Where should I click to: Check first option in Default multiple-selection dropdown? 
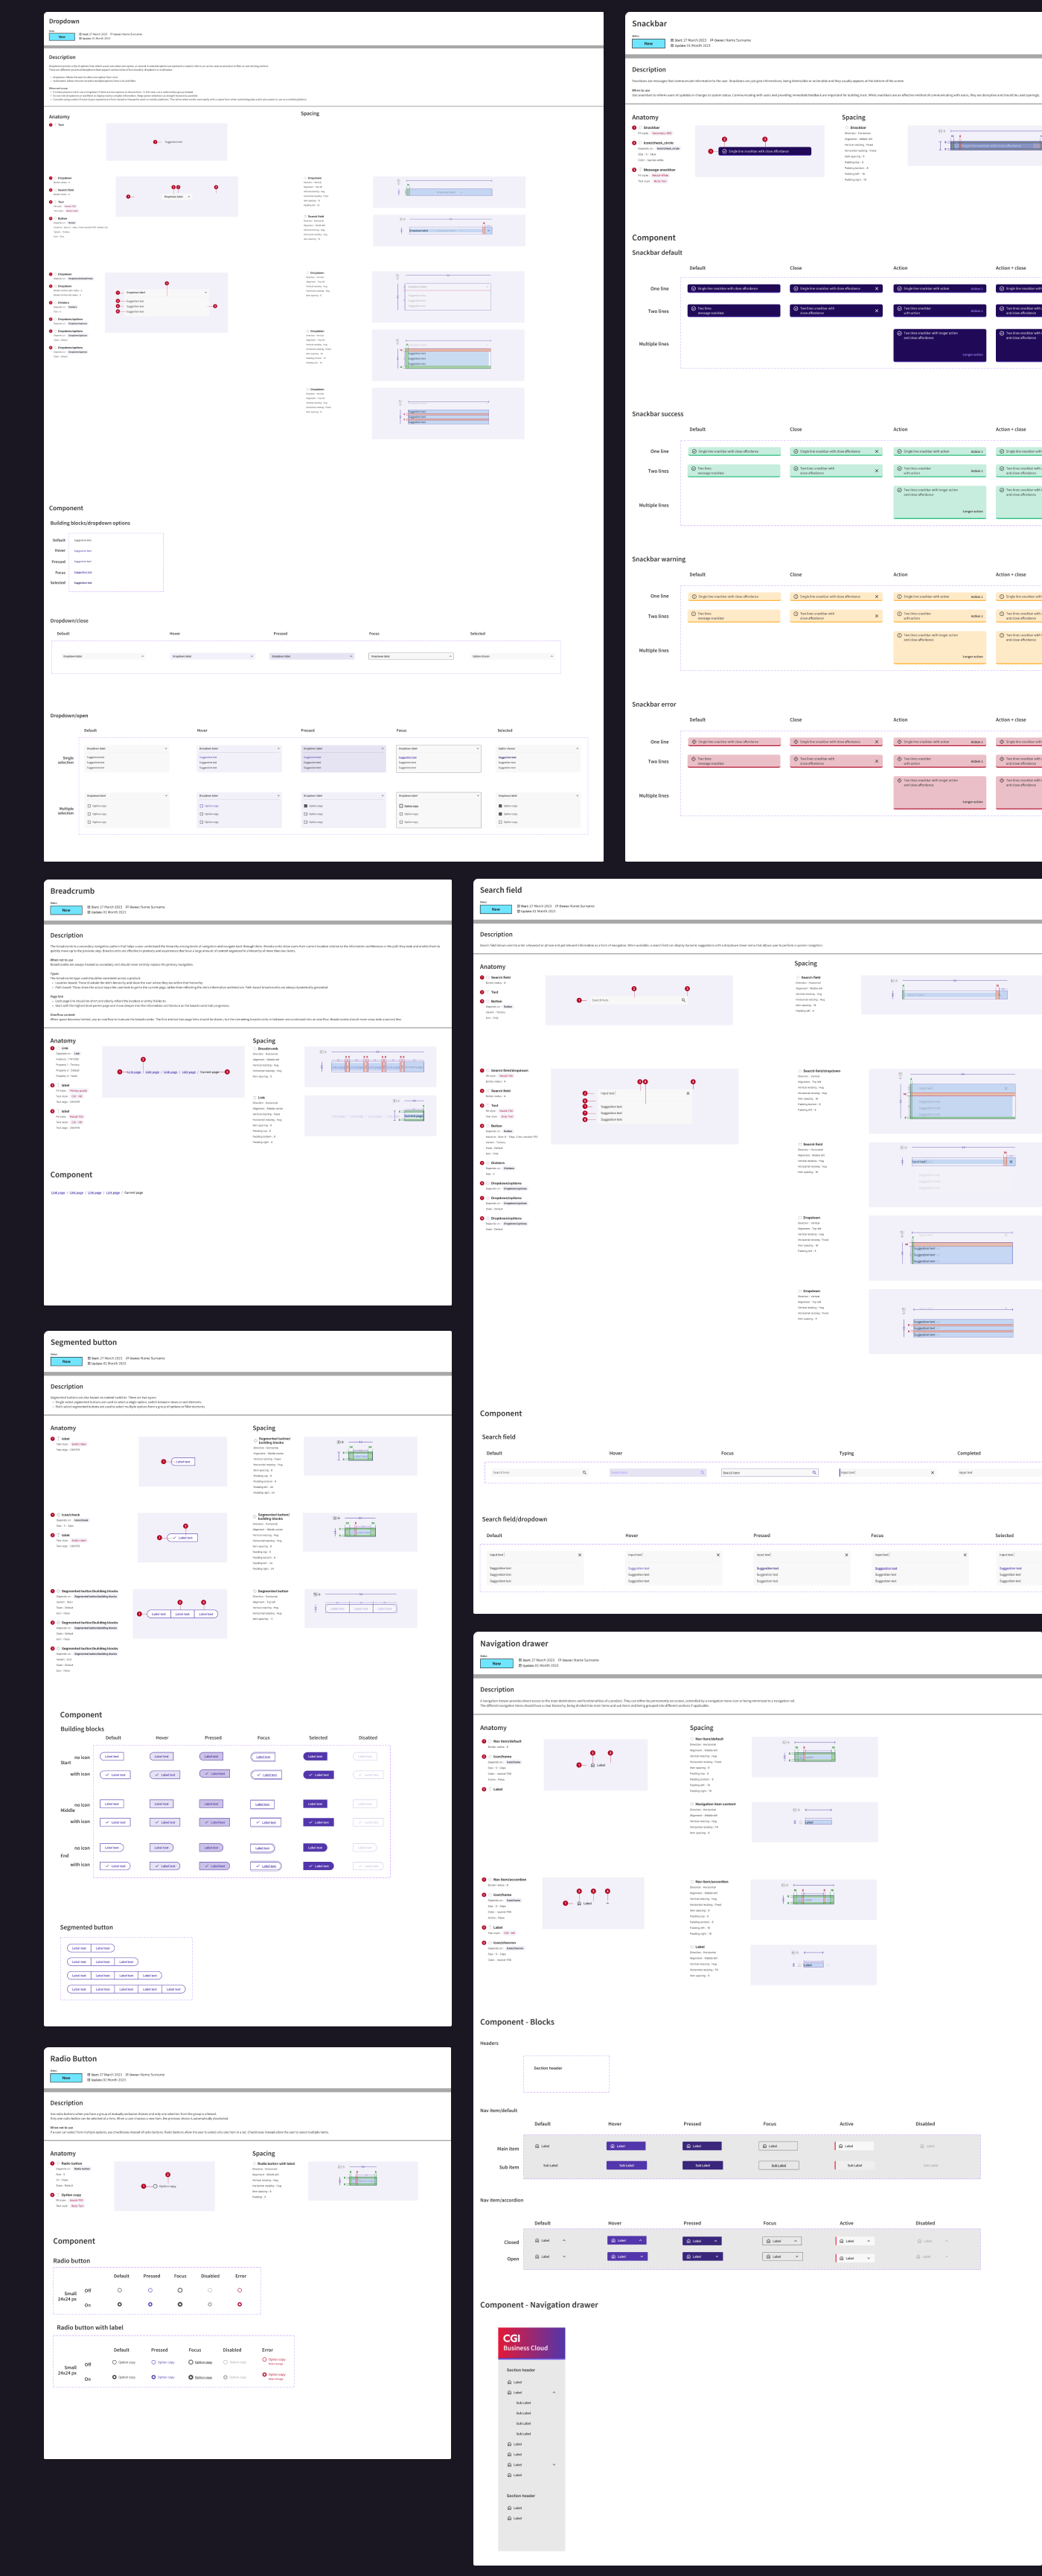89,806
